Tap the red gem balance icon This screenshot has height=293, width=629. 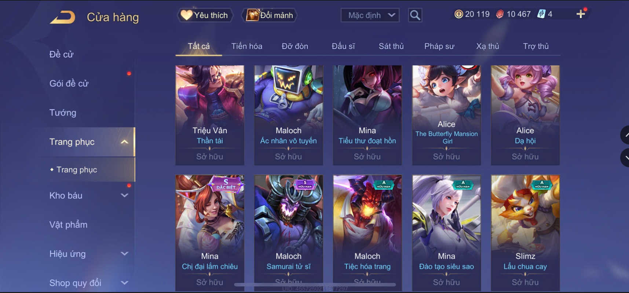click(x=500, y=14)
